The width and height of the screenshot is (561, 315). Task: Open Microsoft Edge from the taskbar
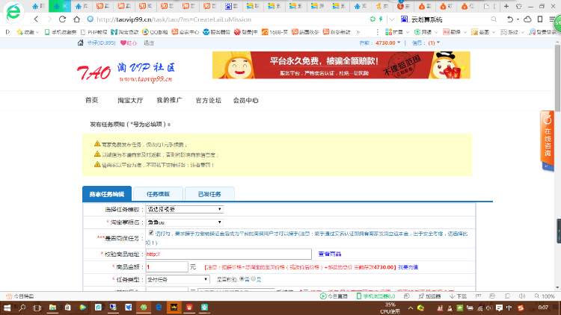tap(159, 308)
